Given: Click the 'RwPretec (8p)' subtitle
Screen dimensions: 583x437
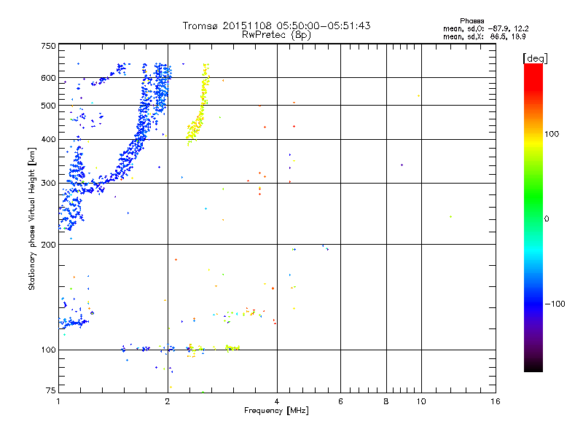Looking at the screenshot, I should coord(276,34).
